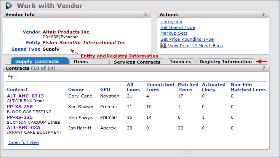Open help for the Contracts panel
This screenshot has width=280, height=158.
[x=263, y=68]
